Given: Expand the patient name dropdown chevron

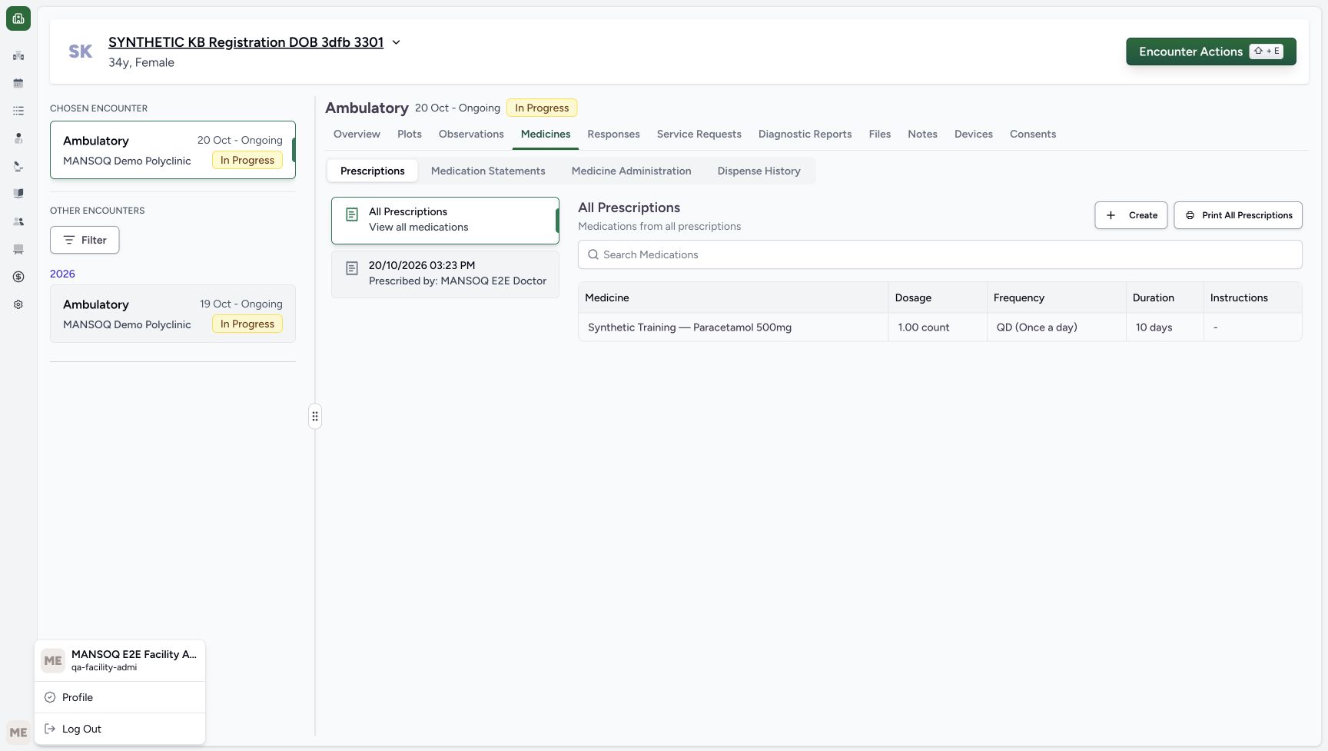Looking at the screenshot, I should point(397,42).
